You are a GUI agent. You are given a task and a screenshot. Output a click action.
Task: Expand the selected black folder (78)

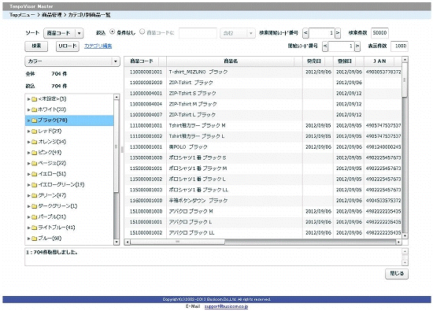(x=28, y=120)
